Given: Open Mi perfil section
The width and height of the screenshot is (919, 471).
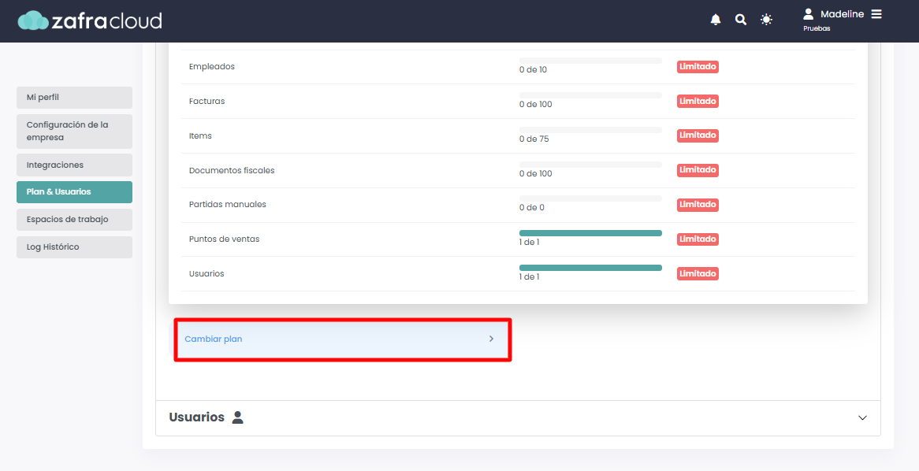Looking at the screenshot, I should pyautogui.click(x=74, y=97).
